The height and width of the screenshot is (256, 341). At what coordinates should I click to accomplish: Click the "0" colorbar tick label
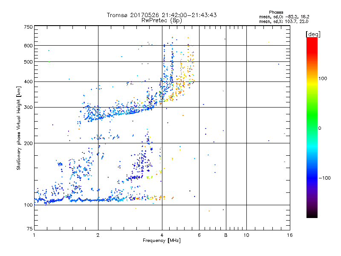[320, 128]
